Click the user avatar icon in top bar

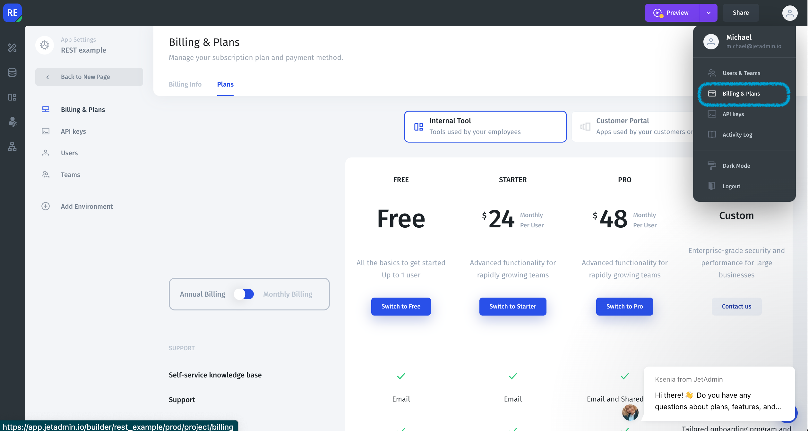pos(790,13)
